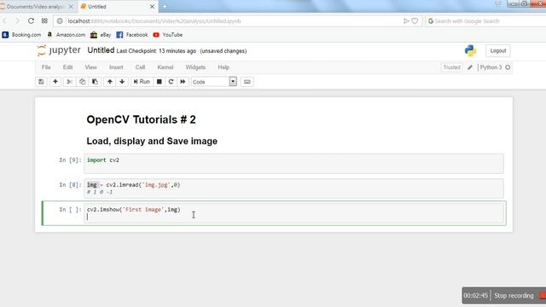
Task: Interrupt the kernel with the stop icon
Action: 160,82
